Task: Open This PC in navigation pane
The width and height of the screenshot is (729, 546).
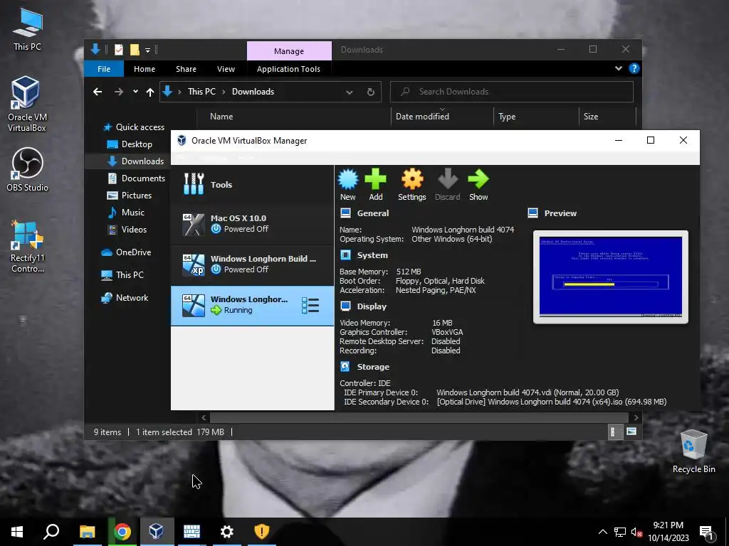Action: [122, 275]
